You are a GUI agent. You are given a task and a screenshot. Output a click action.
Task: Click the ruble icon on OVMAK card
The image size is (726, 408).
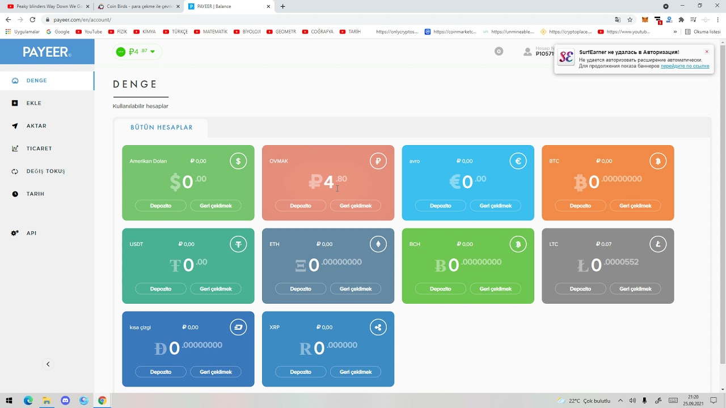pos(378,161)
